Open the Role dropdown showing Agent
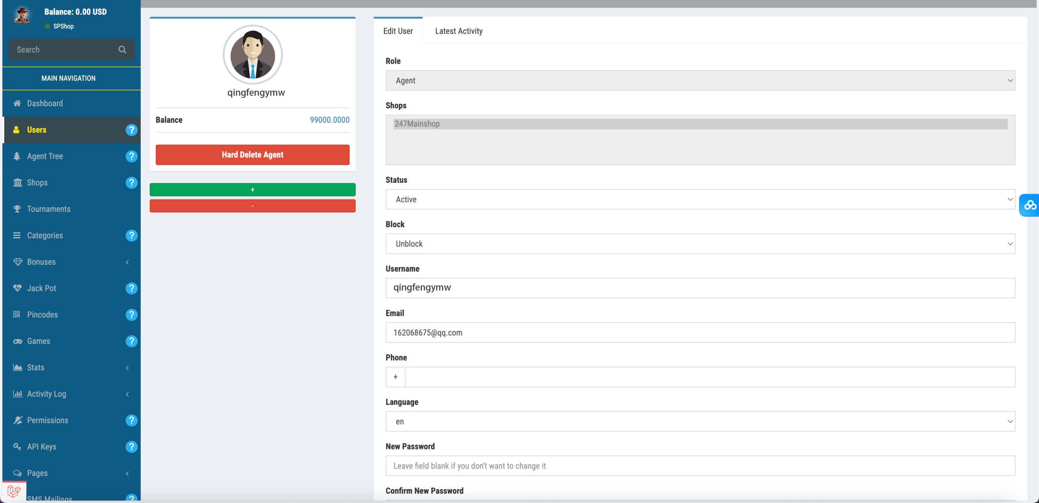Viewport: 1039px width, 503px height. [x=700, y=81]
